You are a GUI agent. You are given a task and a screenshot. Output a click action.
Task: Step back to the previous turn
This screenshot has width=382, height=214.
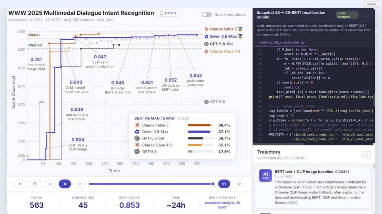click(50, 184)
